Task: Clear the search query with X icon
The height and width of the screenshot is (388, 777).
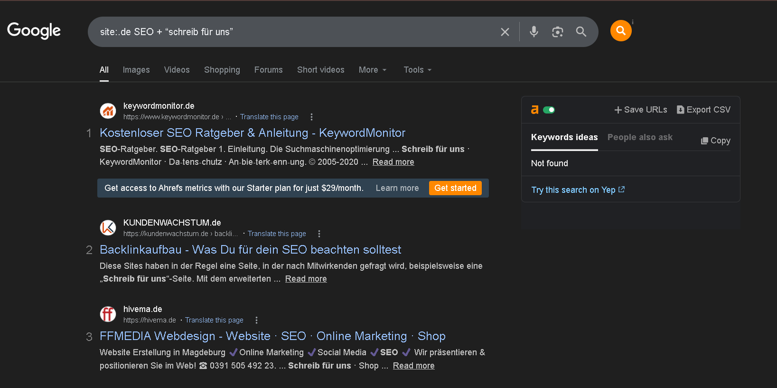Action: pyautogui.click(x=505, y=32)
